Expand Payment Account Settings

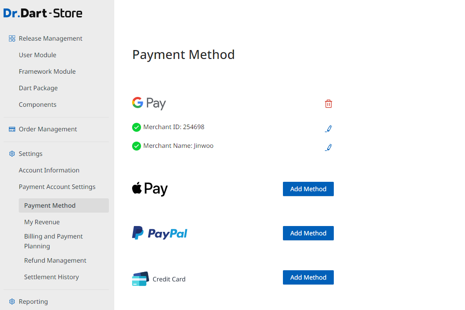57,187
